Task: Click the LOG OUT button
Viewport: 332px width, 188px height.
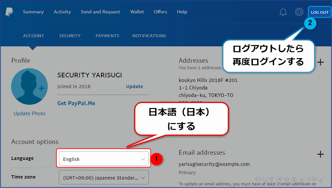Action: click(320, 12)
